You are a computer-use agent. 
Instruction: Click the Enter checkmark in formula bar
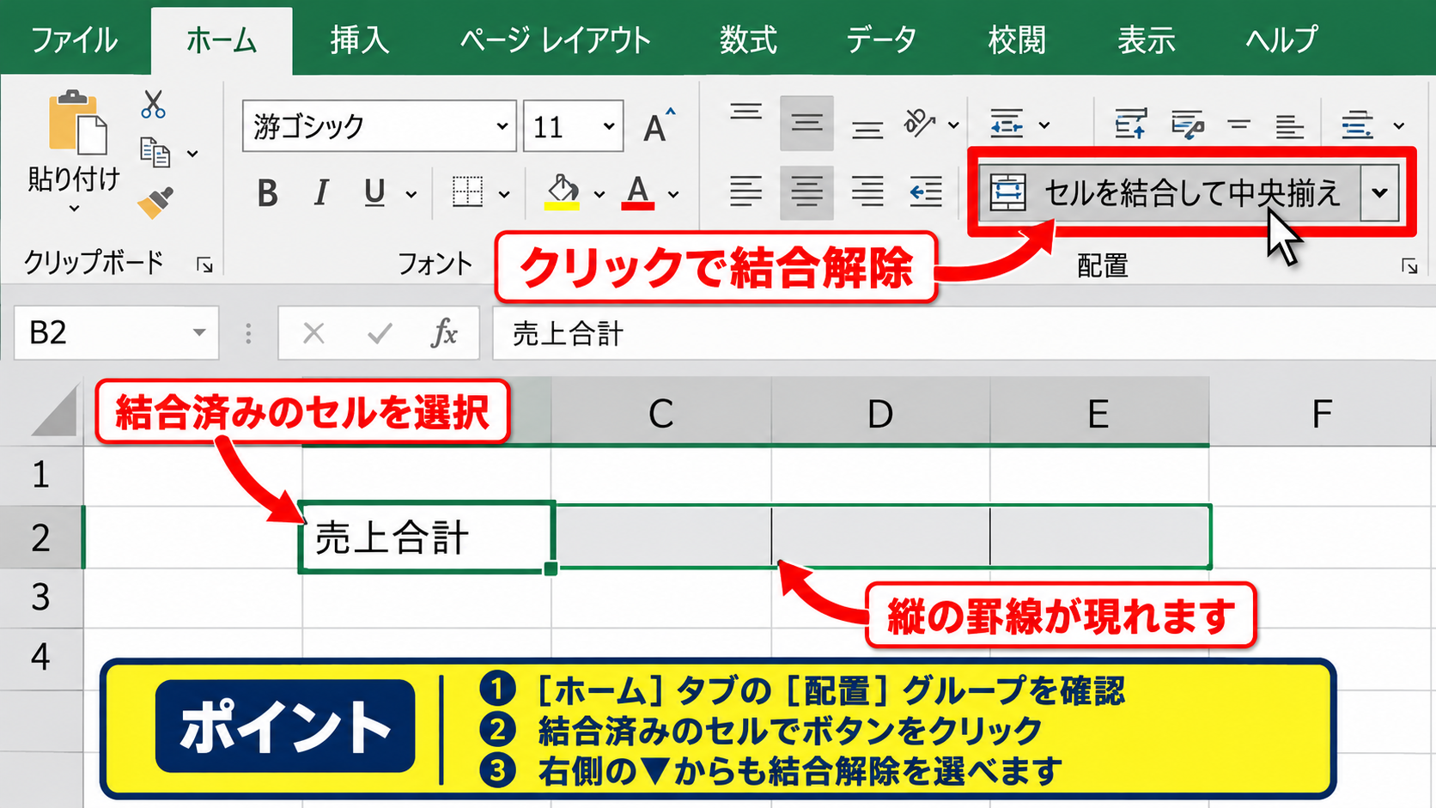tap(380, 333)
